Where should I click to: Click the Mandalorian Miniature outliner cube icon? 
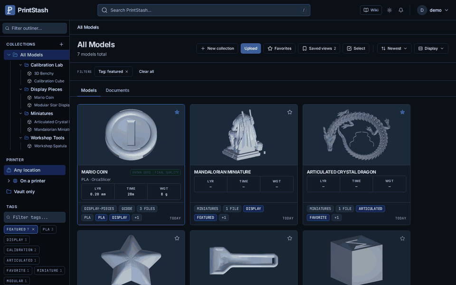tap(29, 130)
